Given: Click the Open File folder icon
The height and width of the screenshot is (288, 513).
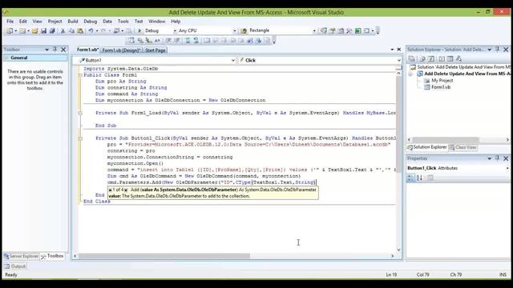Looking at the screenshot, I should coord(35,30).
